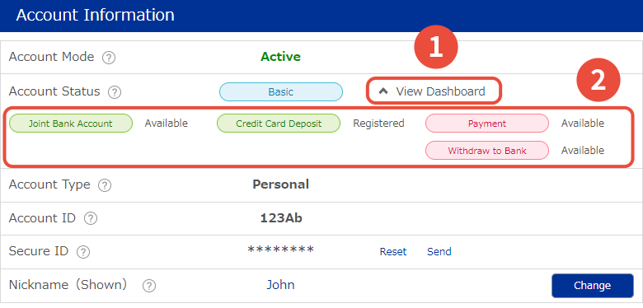Click the Withdraw to Bank badge

(x=486, y=151)
